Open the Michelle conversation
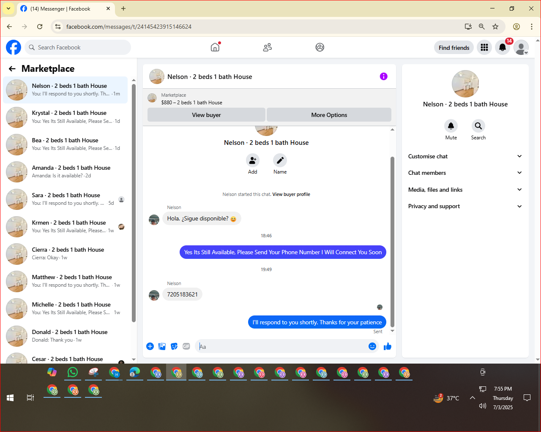Image resolution: width=541 pixels, height=432 pixels. (x=66, y=309)
